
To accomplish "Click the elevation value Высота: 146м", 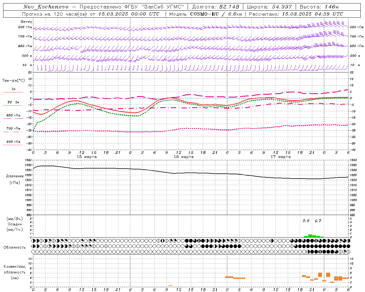I will [319, 7].
